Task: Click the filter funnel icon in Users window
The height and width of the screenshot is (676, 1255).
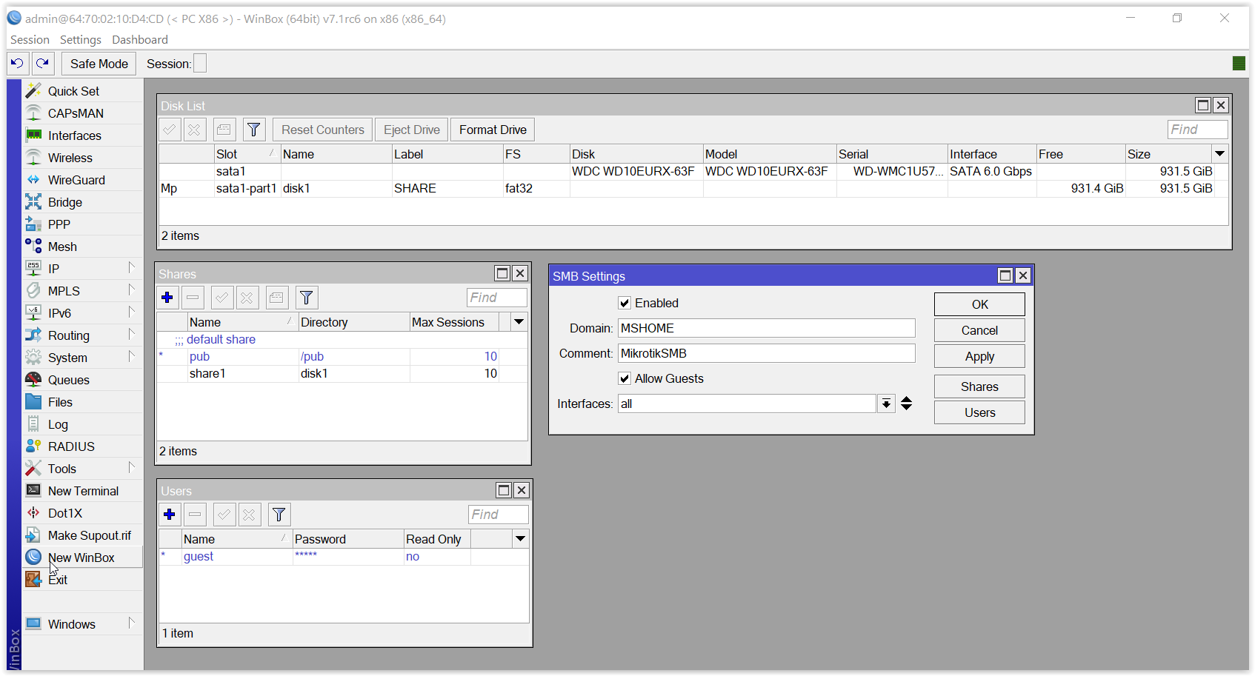Action: [279, 515]
